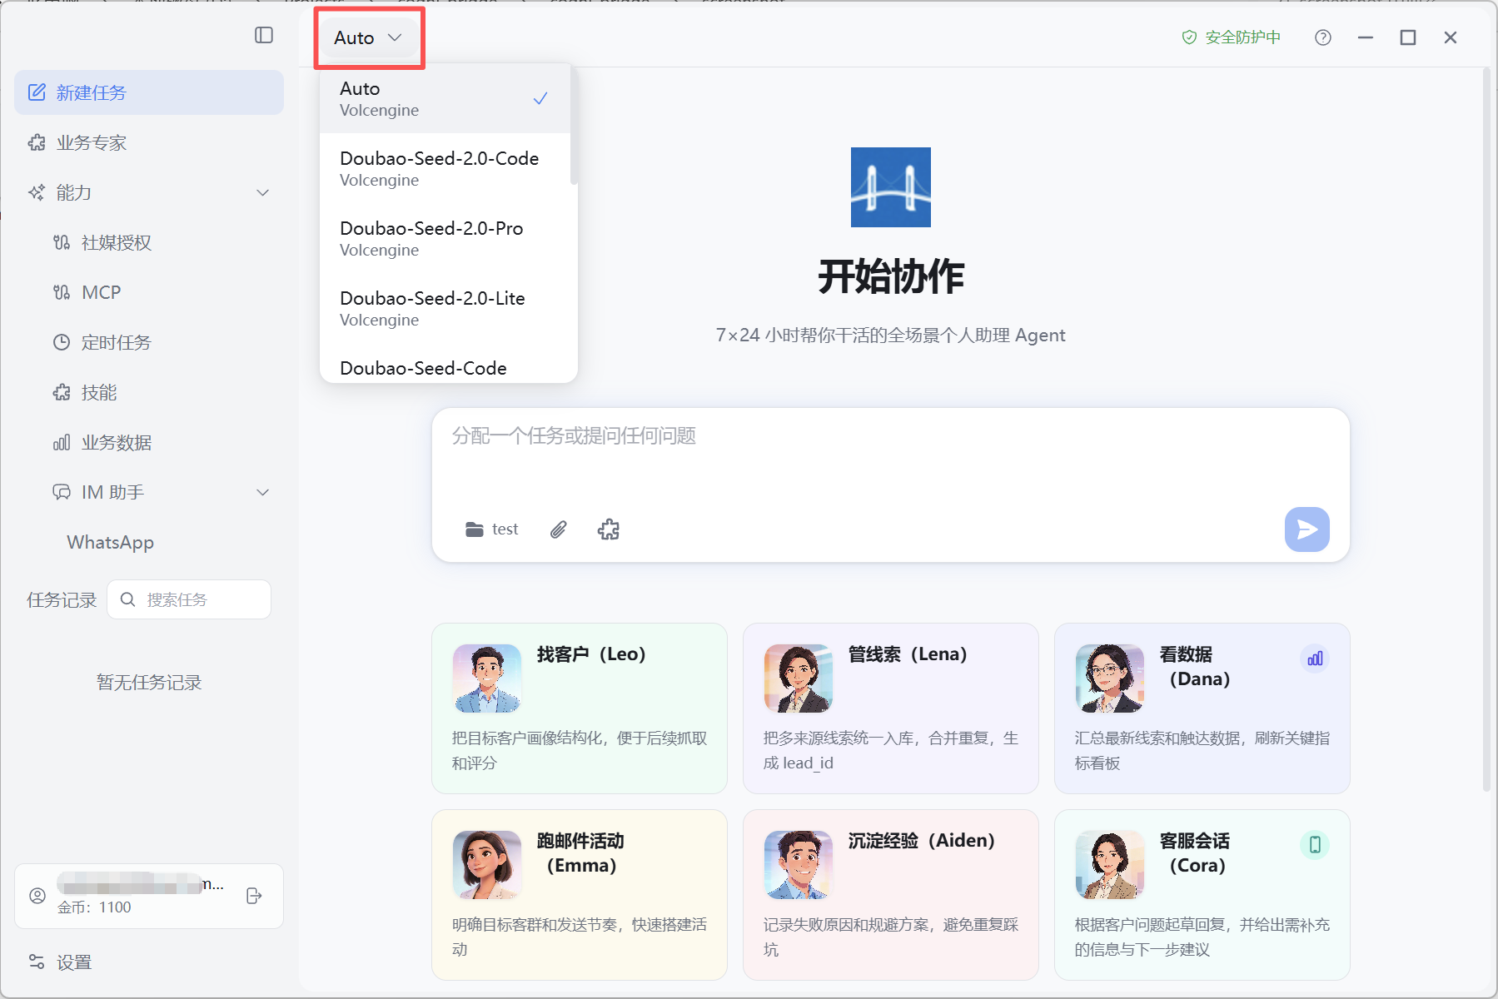Click the green shield security icon
Screen dimensions: 1498x999
pos(1189,37)
